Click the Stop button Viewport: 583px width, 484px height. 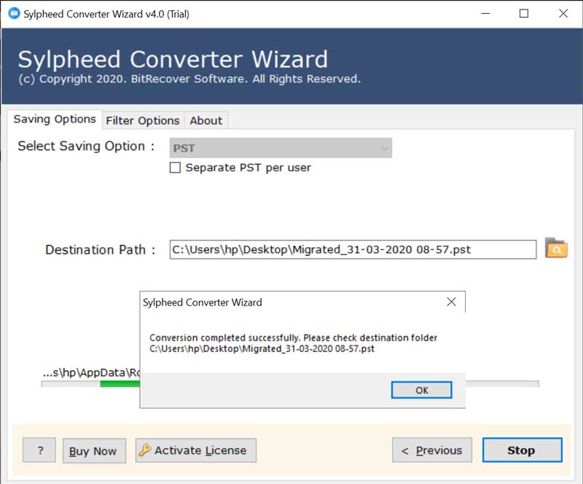coord(522,450)
